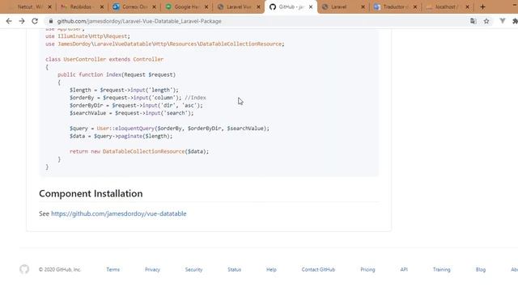Close the Laravel tab

363,7
